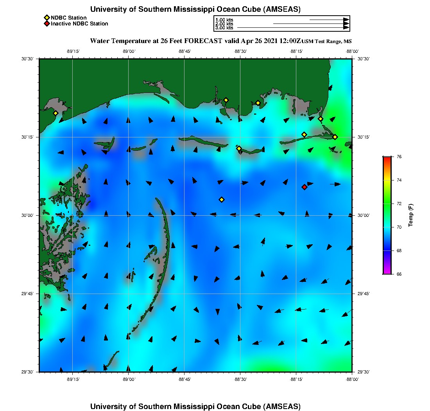Click the magenta bottom of temperature color bar

coord(387,272)
